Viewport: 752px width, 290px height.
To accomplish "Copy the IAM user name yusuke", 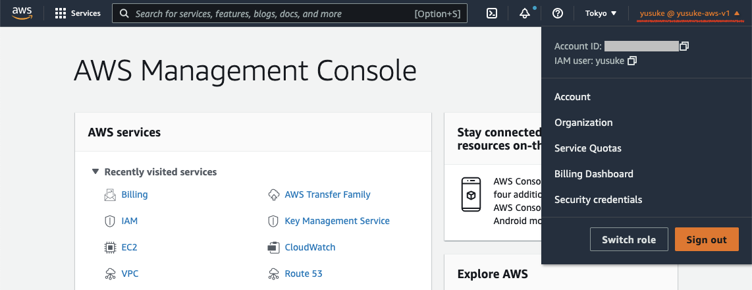I will point(632,61).
